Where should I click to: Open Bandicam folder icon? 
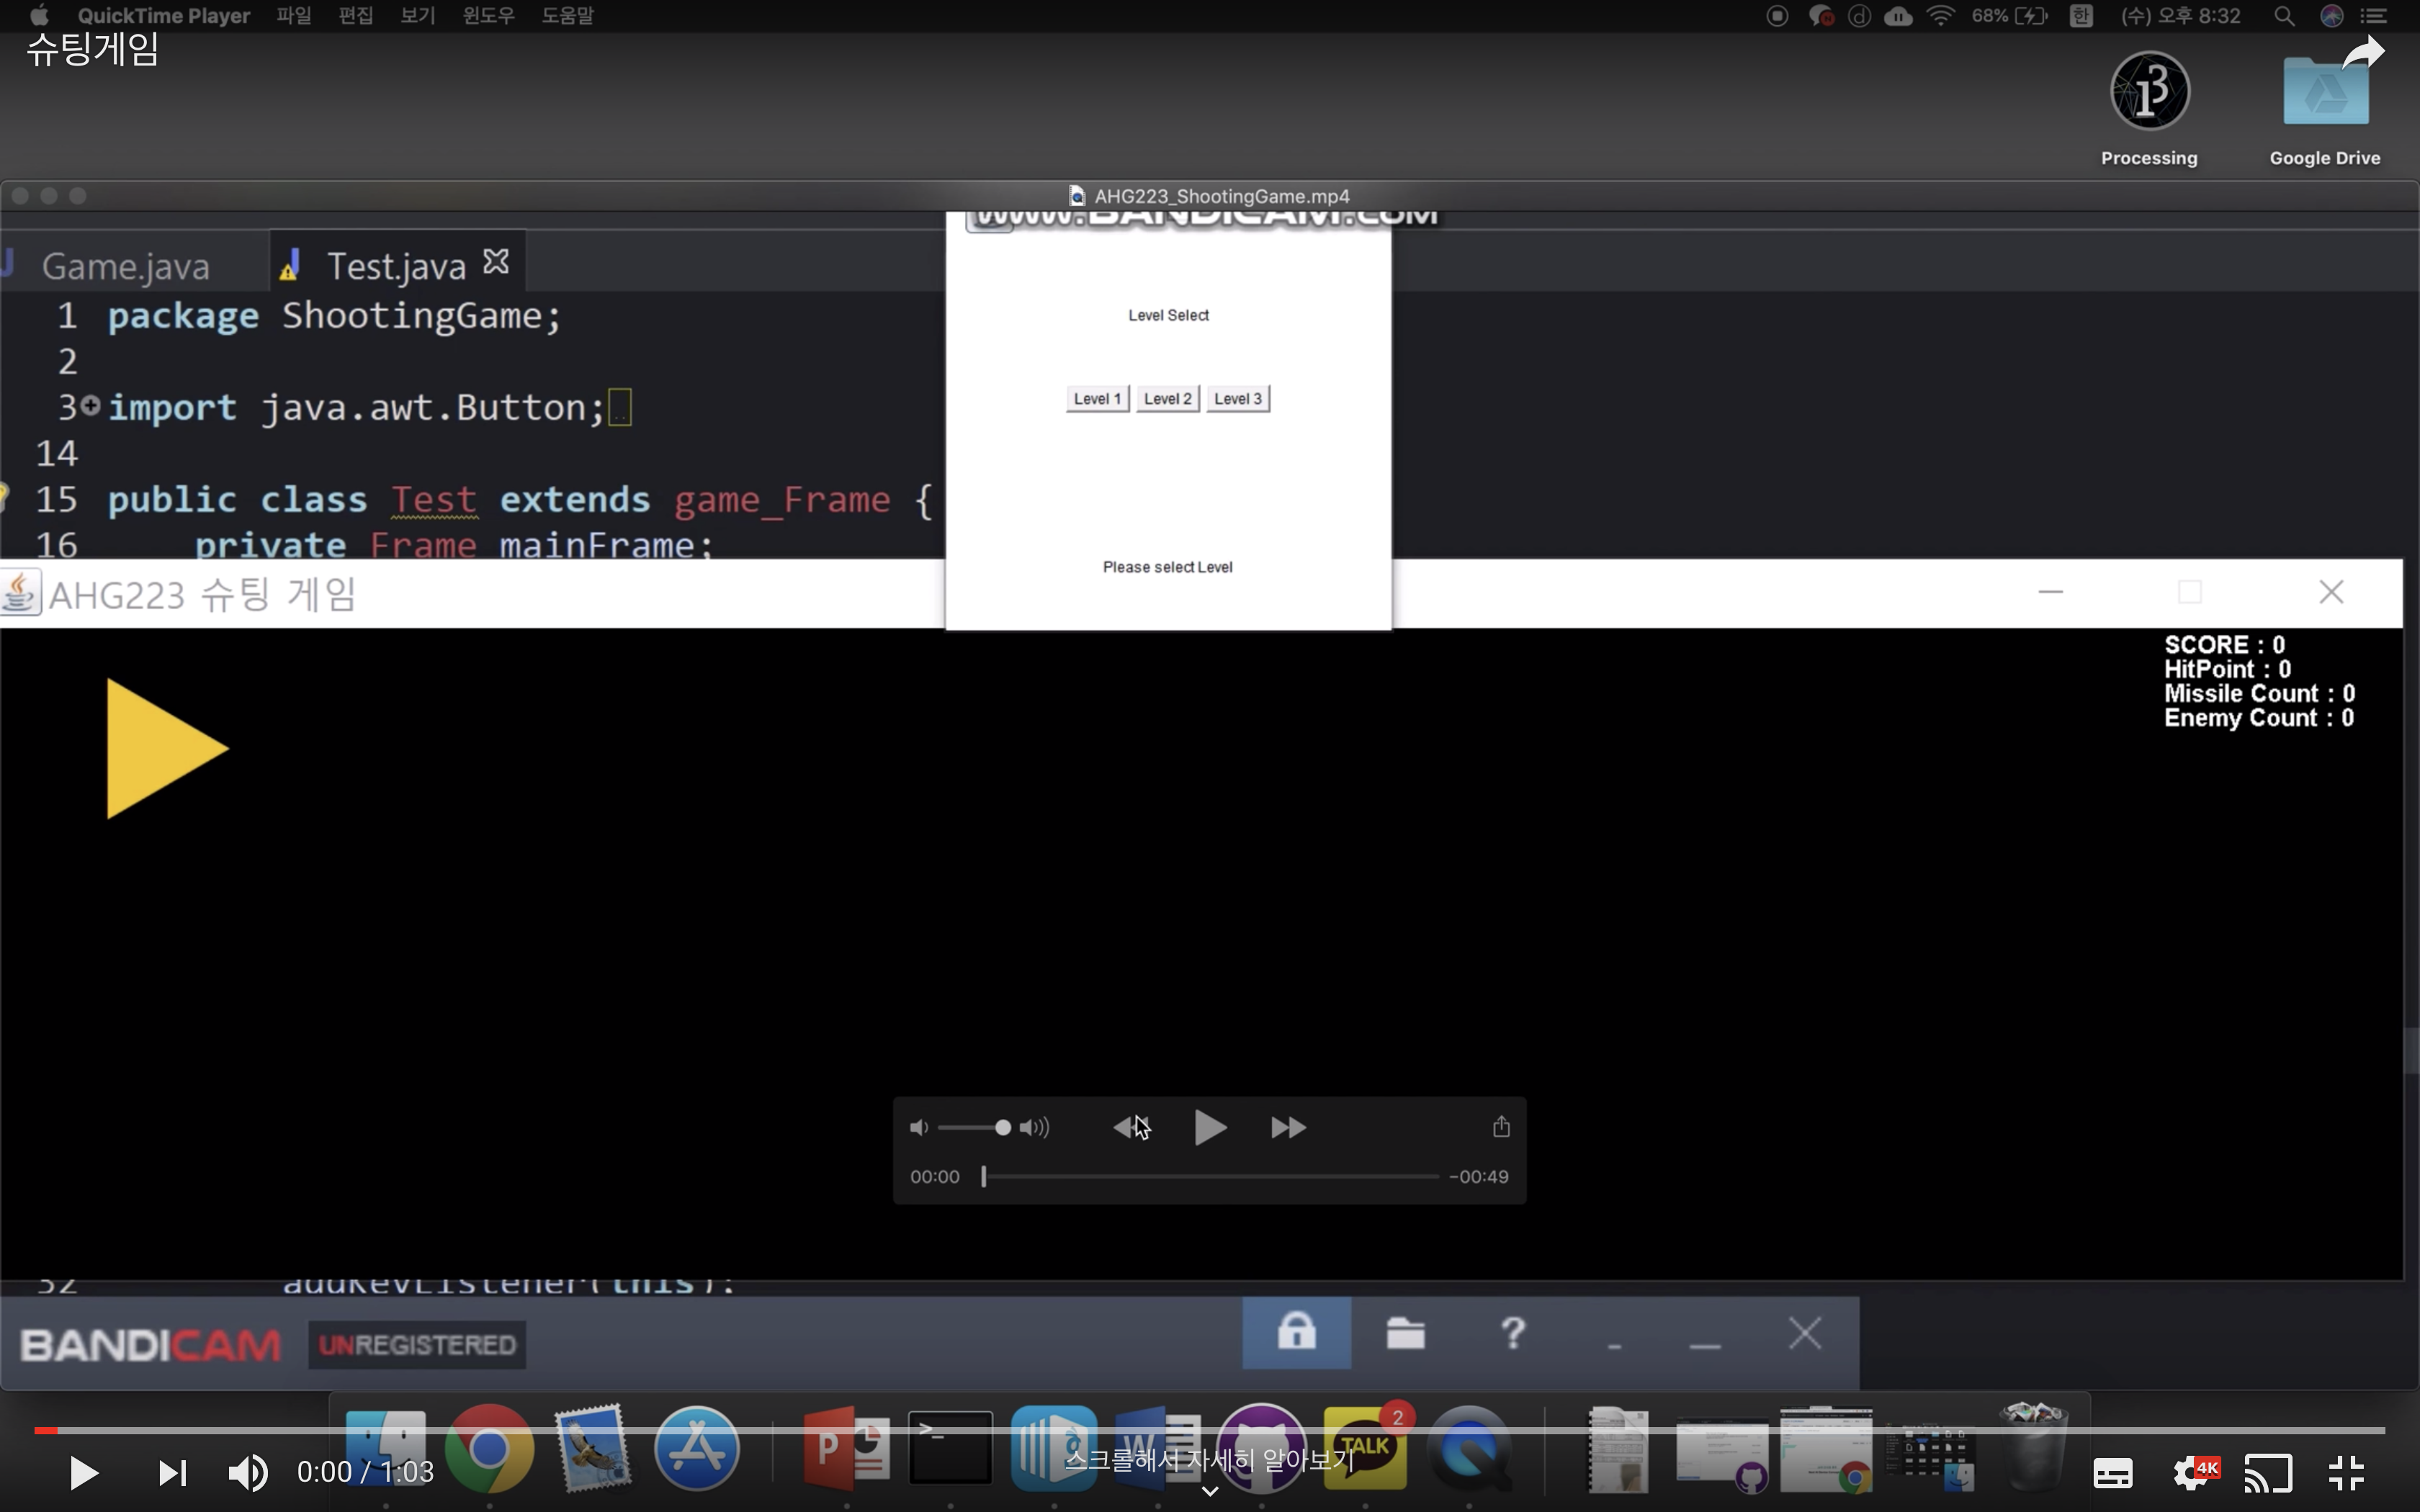point(1405,1333)
